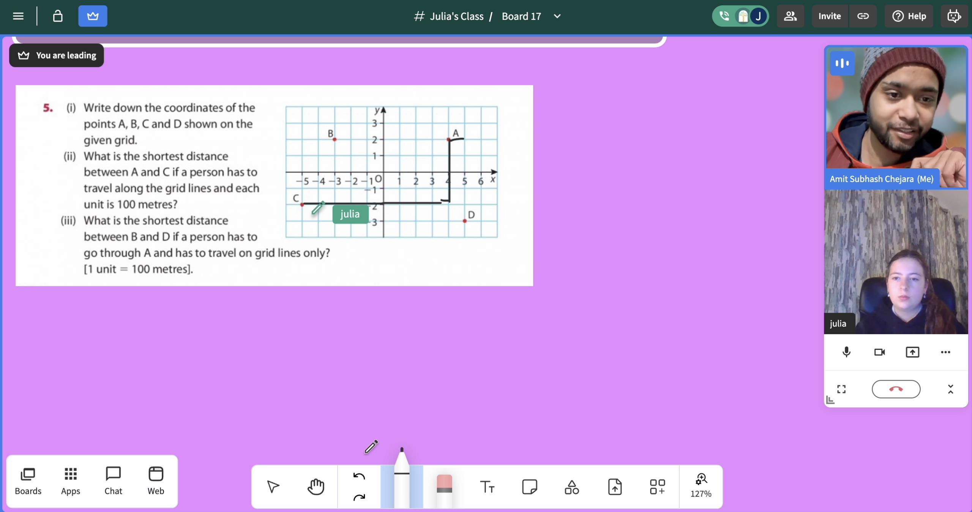
Task: Select the Sticky note tool
Action: point(529,487)
